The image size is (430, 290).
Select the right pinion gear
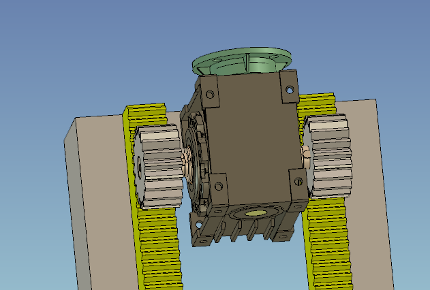coord(328,158)
